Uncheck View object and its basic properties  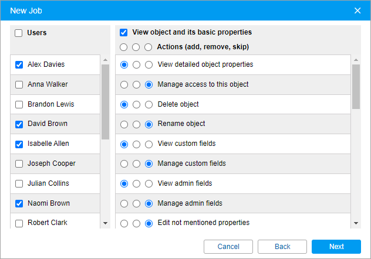pos(123,32)
